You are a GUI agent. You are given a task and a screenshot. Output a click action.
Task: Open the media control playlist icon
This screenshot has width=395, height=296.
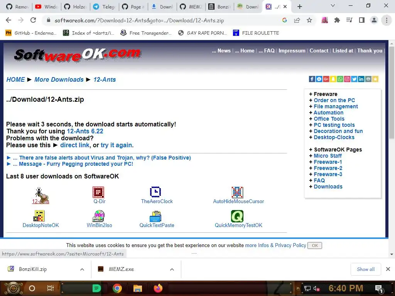tap(349, 20)
